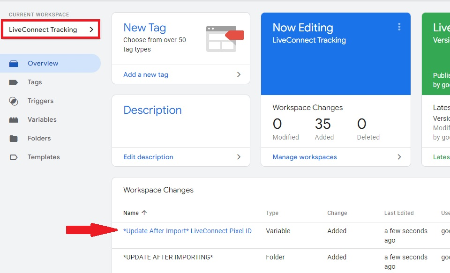The height and width of the screenshot is (273, 450).
Task: Click the Folder type cell
Action: (275, 257)
